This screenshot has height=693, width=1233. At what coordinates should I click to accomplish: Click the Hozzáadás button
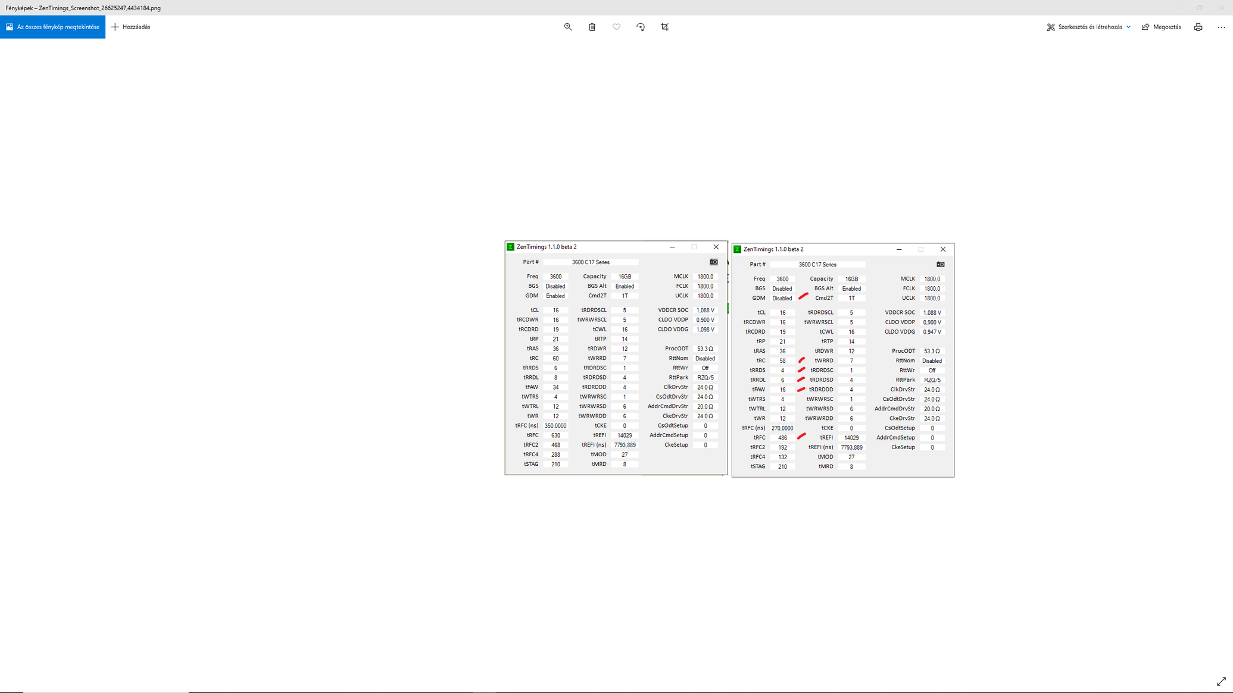point(131,27)
